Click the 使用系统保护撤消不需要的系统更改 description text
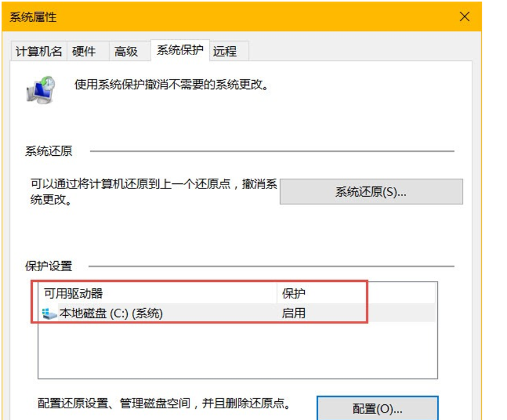Viewport: 507px width, 420px height. (172, 85)
